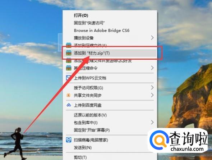Expand the 授予访问权限(G) submenu arrow
212x160 pixels.
pos(152,88)
